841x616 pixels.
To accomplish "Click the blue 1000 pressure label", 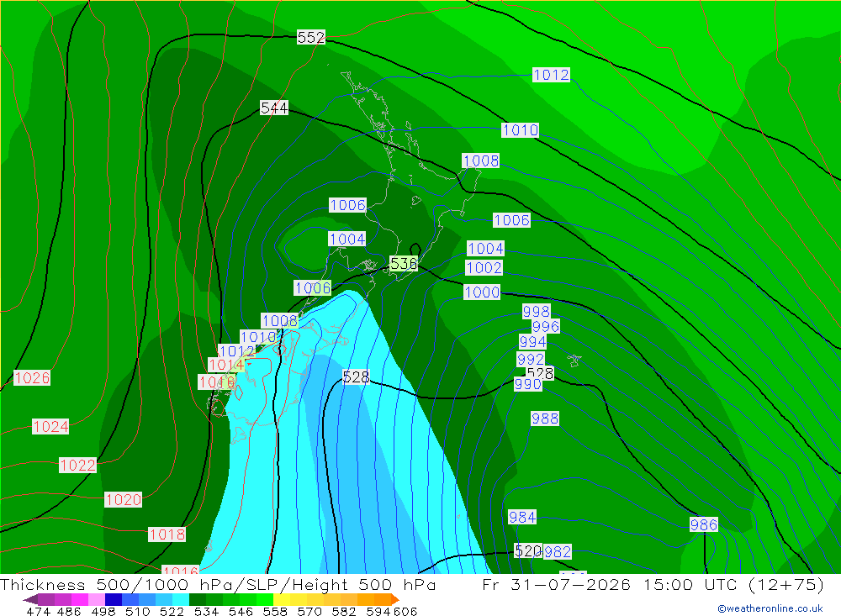I will point(482,292).
